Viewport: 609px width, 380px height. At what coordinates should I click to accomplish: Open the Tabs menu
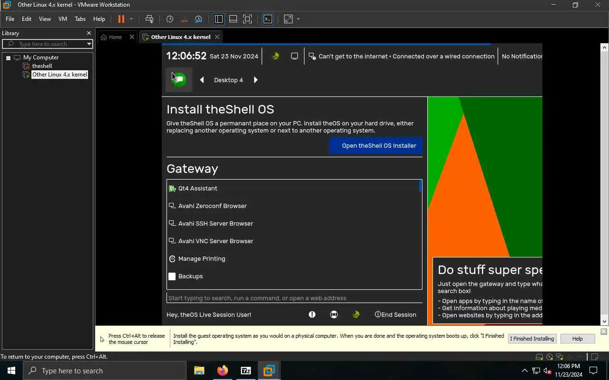(x=80, y=19)
